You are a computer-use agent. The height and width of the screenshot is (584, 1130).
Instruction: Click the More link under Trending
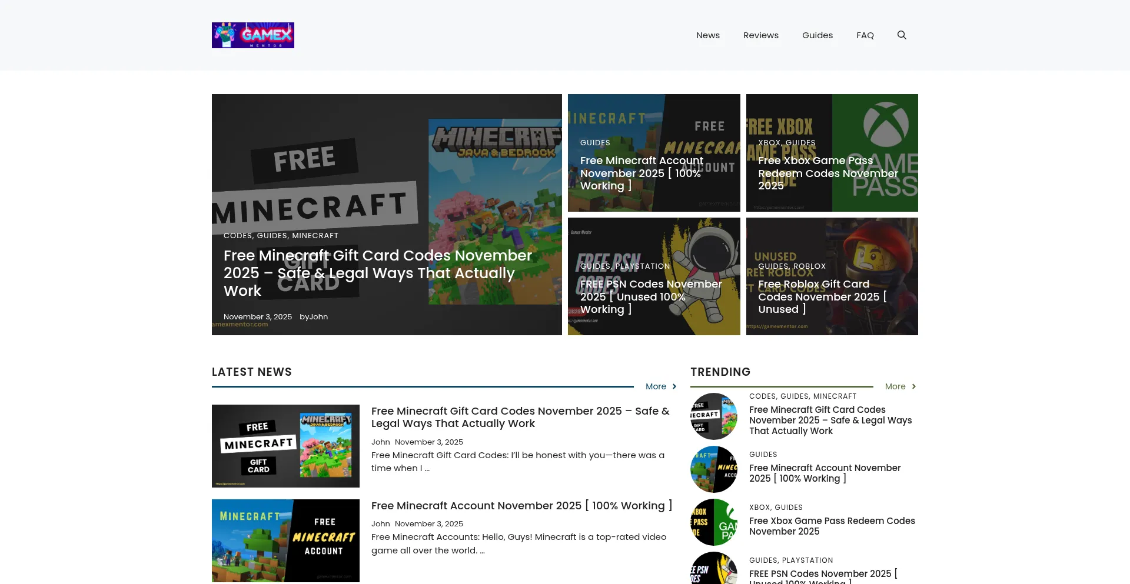coord(900,386)
